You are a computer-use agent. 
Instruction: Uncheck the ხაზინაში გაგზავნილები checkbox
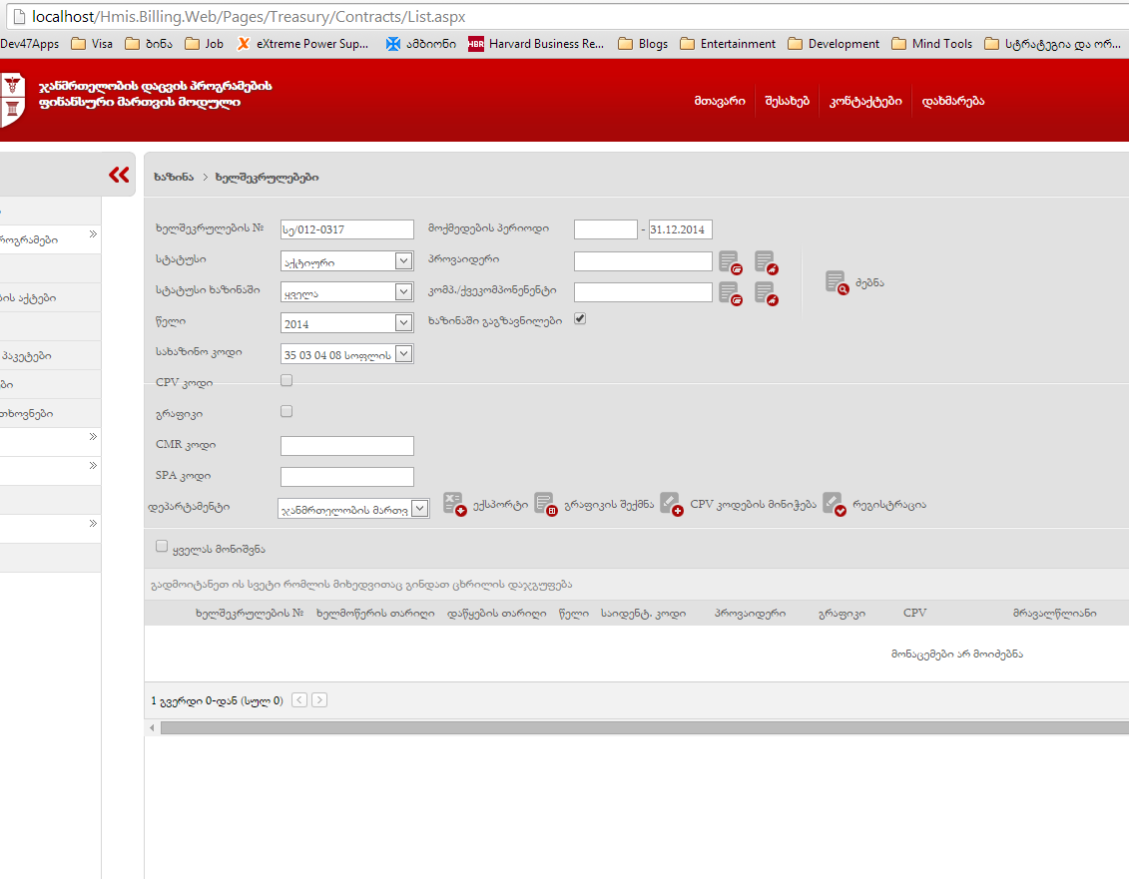pos(580,319)
